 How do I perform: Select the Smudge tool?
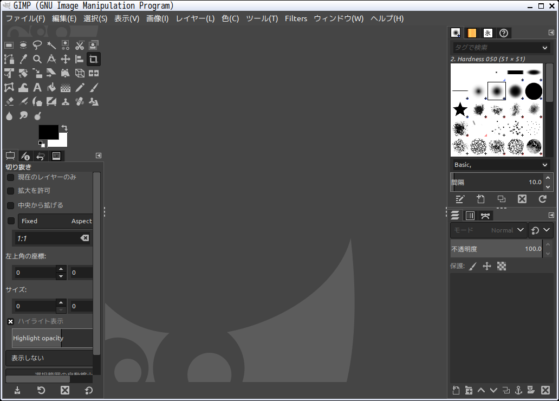click(x=23, y=115)
